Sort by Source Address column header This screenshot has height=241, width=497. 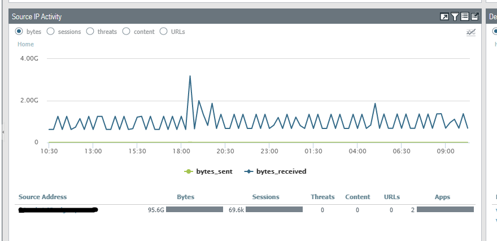[42, 197]
